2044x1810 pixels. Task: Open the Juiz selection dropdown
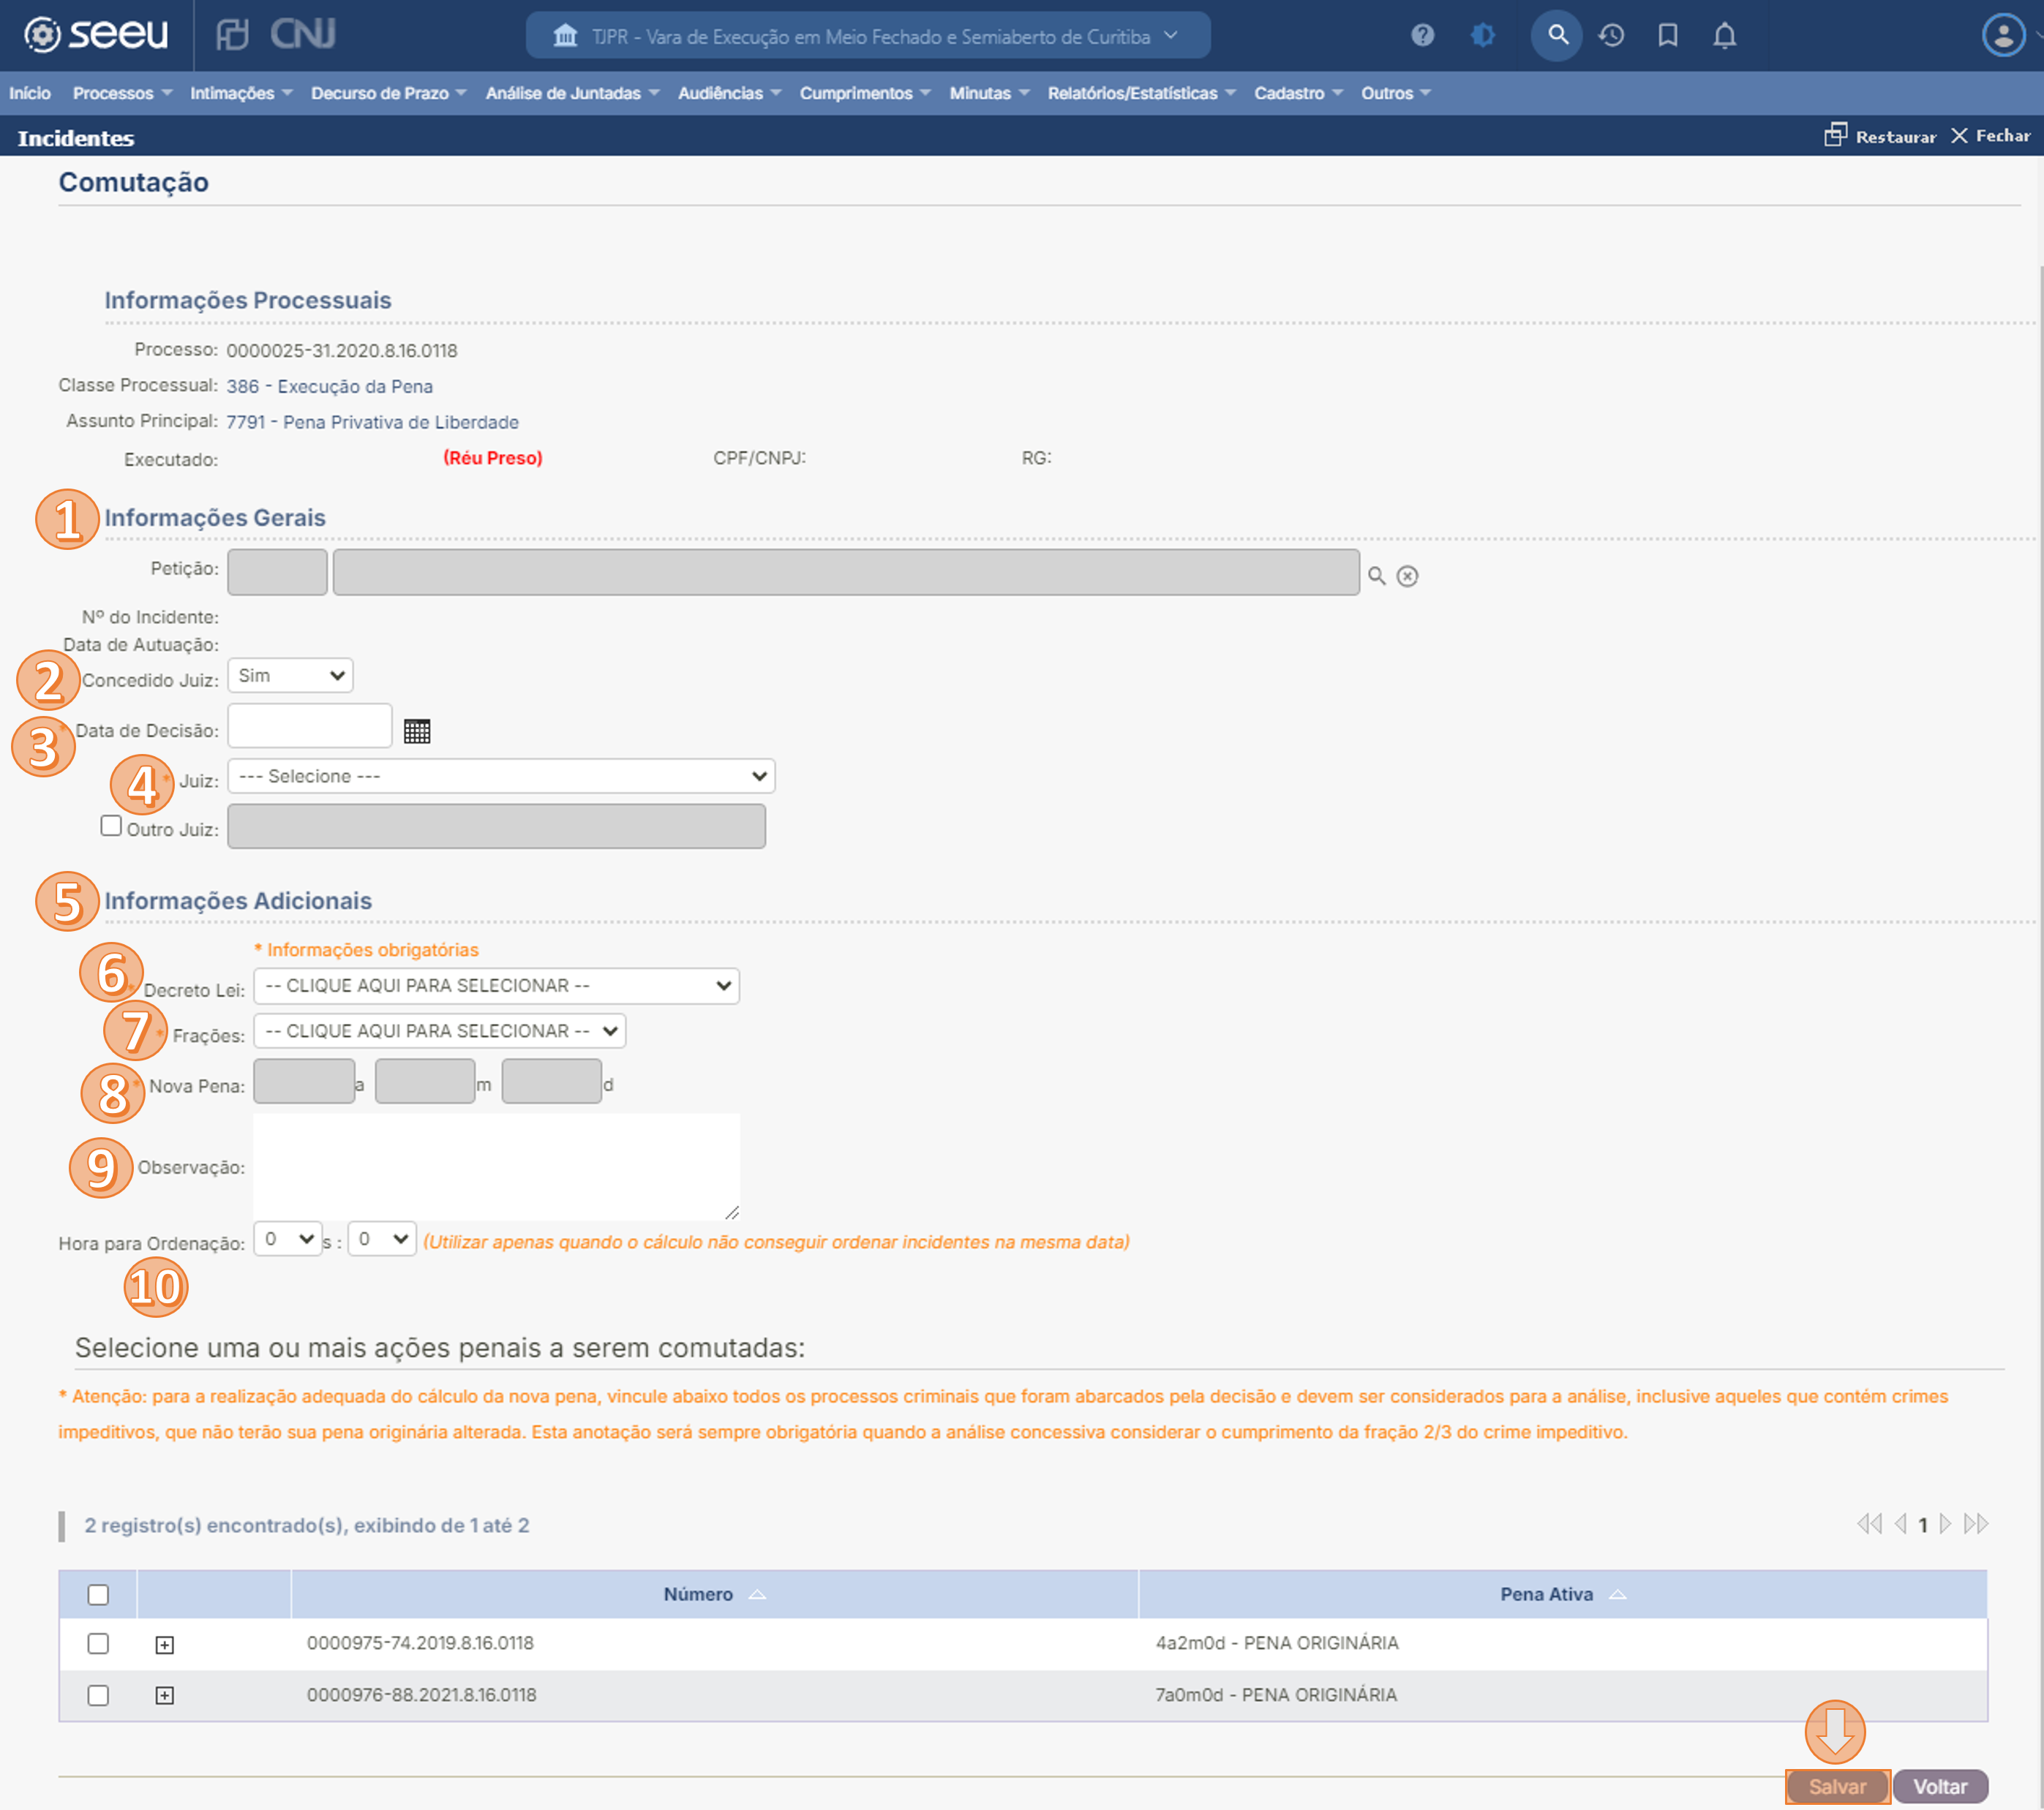[501, 776]
